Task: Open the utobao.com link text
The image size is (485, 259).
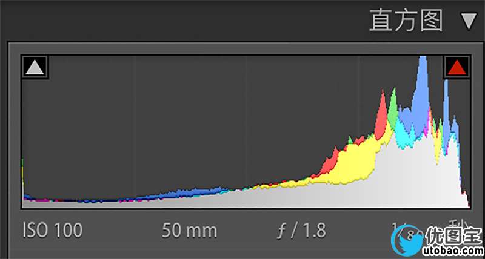Action: (x=450, y=249)
